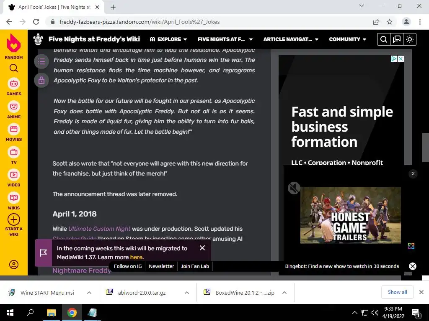Expand the Article Navigat... menu
This screenshot has width=429, height=321.
pos(291,39)
